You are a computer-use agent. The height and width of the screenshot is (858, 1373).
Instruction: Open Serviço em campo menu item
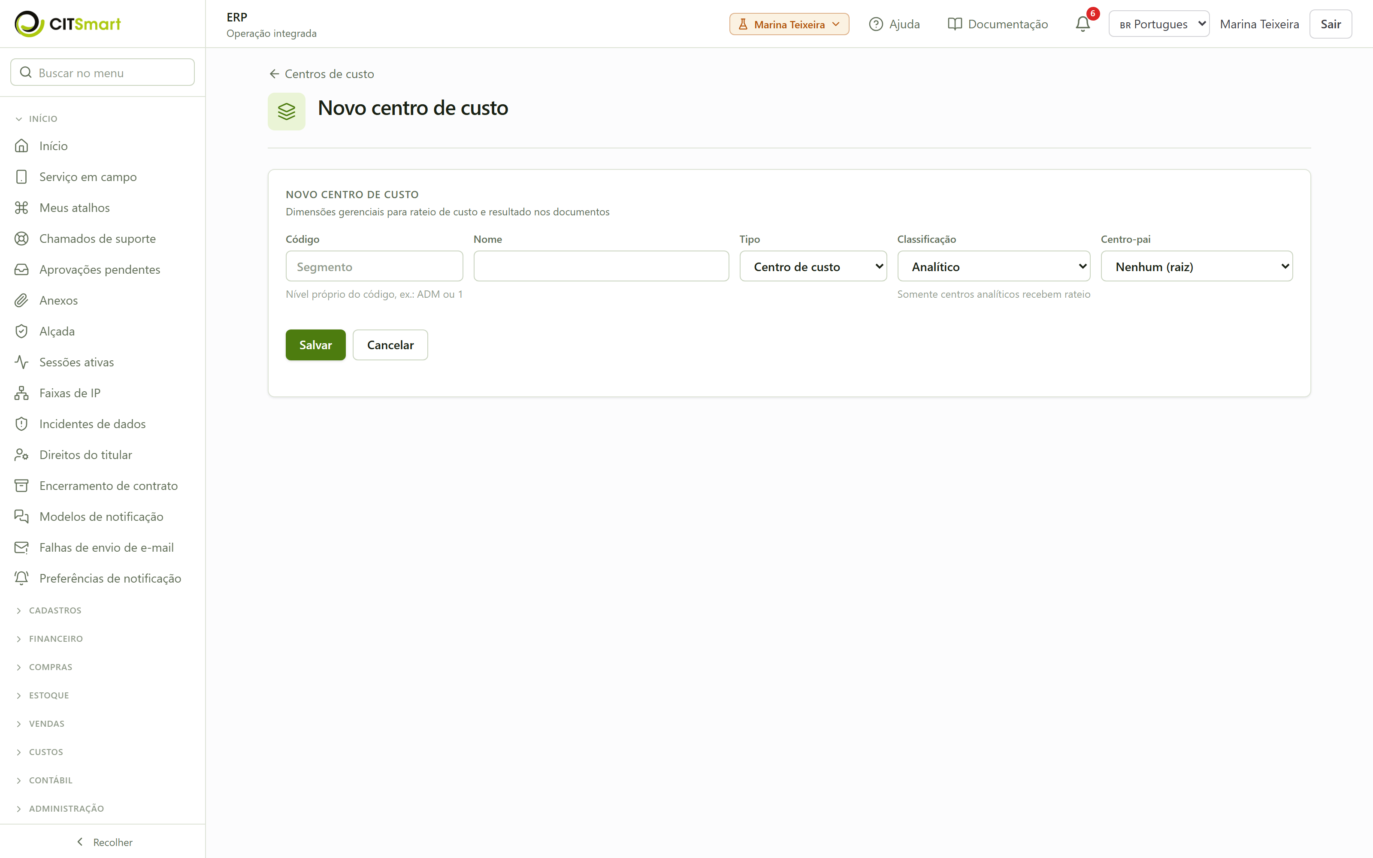coord(103,177)
